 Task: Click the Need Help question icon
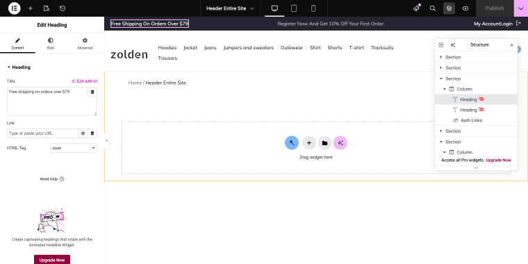[62, 179]
